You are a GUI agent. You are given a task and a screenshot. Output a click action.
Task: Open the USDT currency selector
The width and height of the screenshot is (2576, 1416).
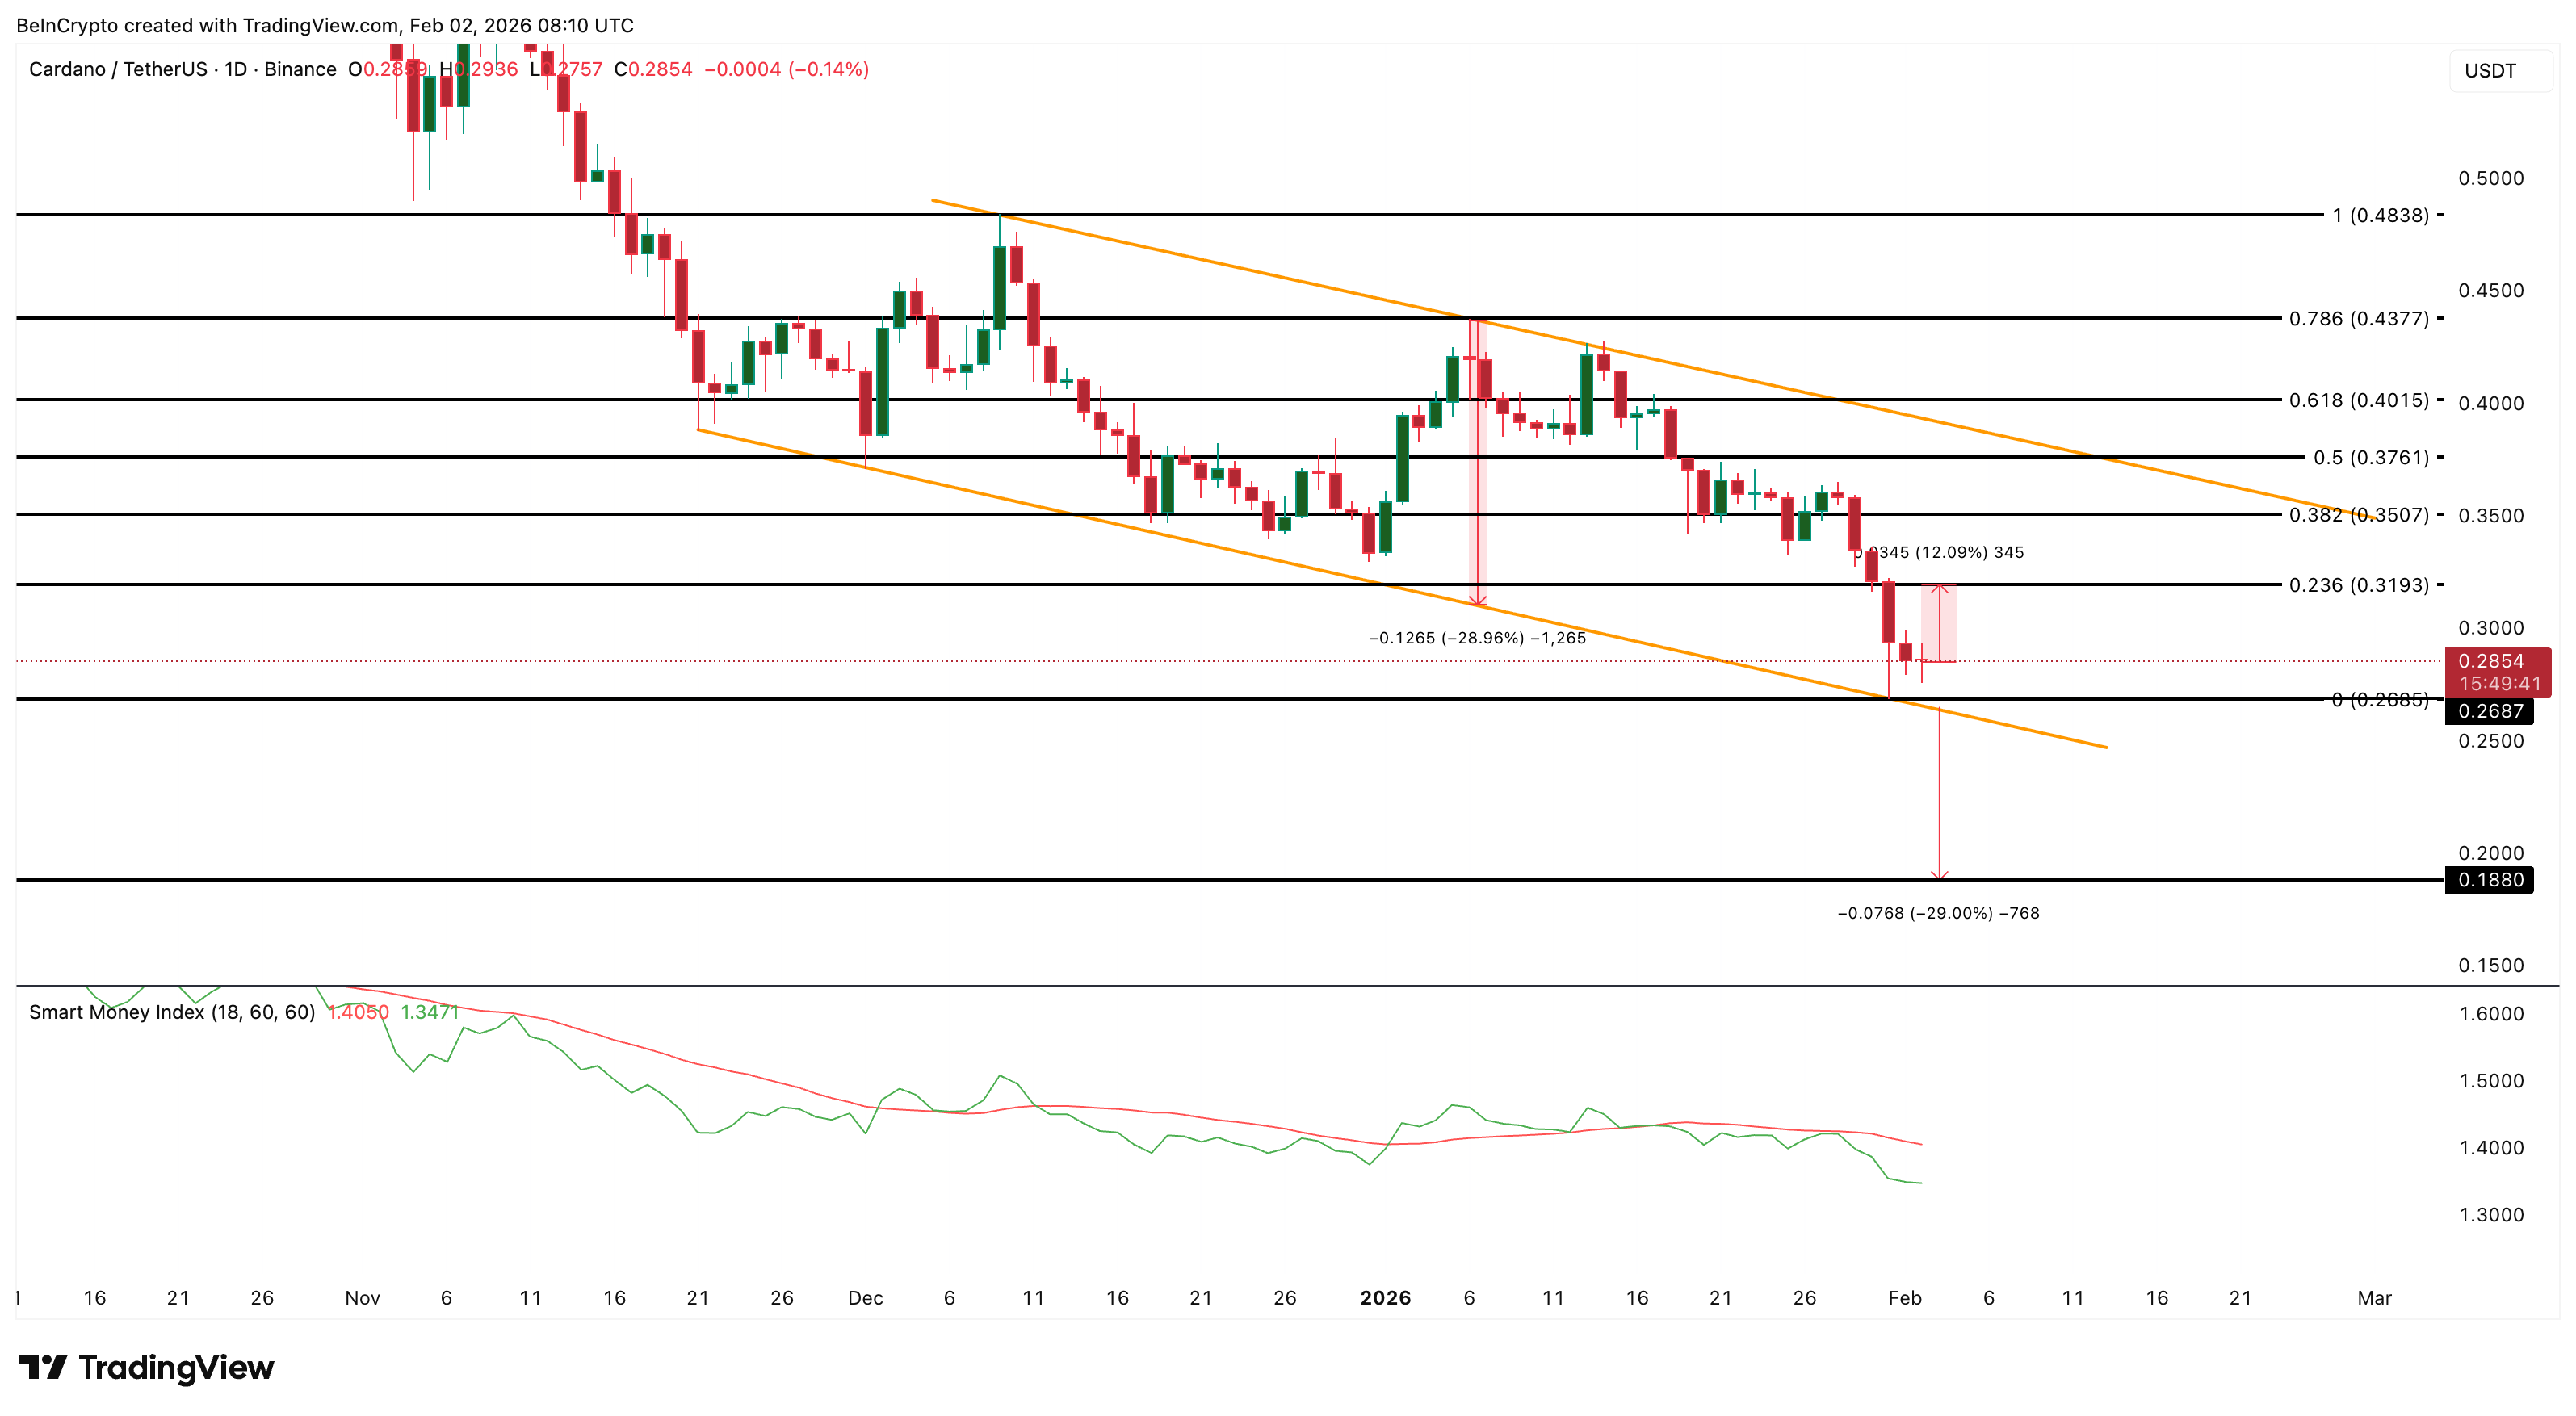tap(2492, 70)
